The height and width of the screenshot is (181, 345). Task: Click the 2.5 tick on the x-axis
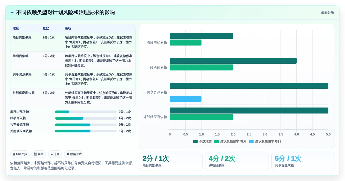(x=249, y=134)
